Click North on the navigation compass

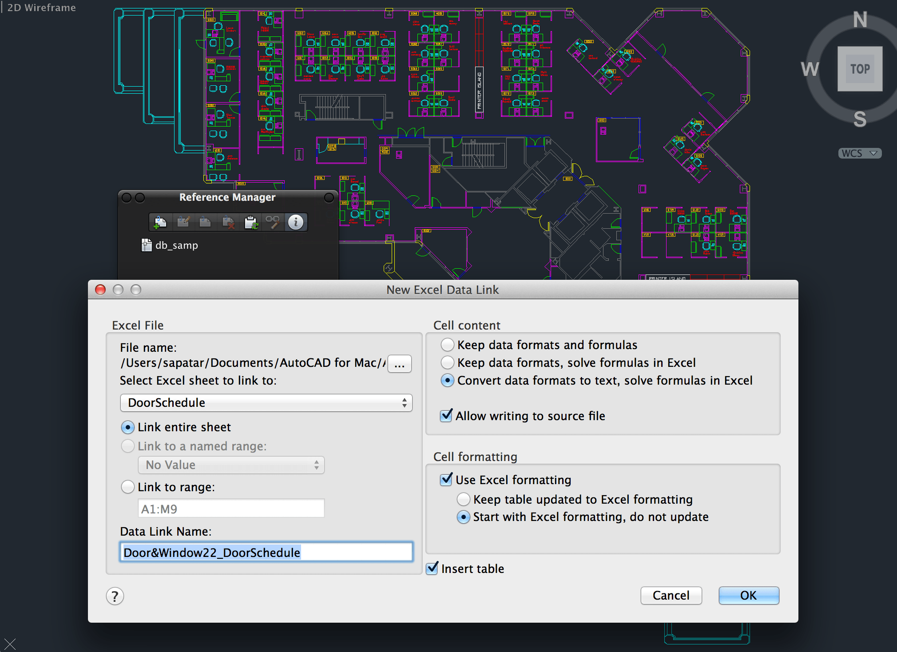[860, 20]
